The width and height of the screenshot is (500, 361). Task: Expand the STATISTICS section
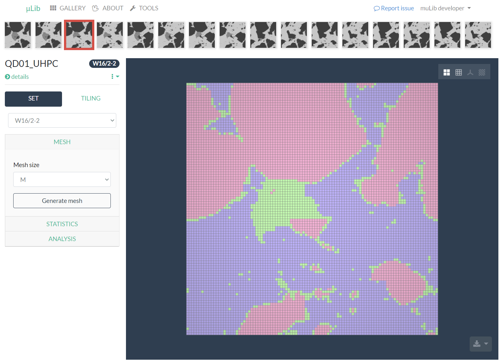[62, 224]
